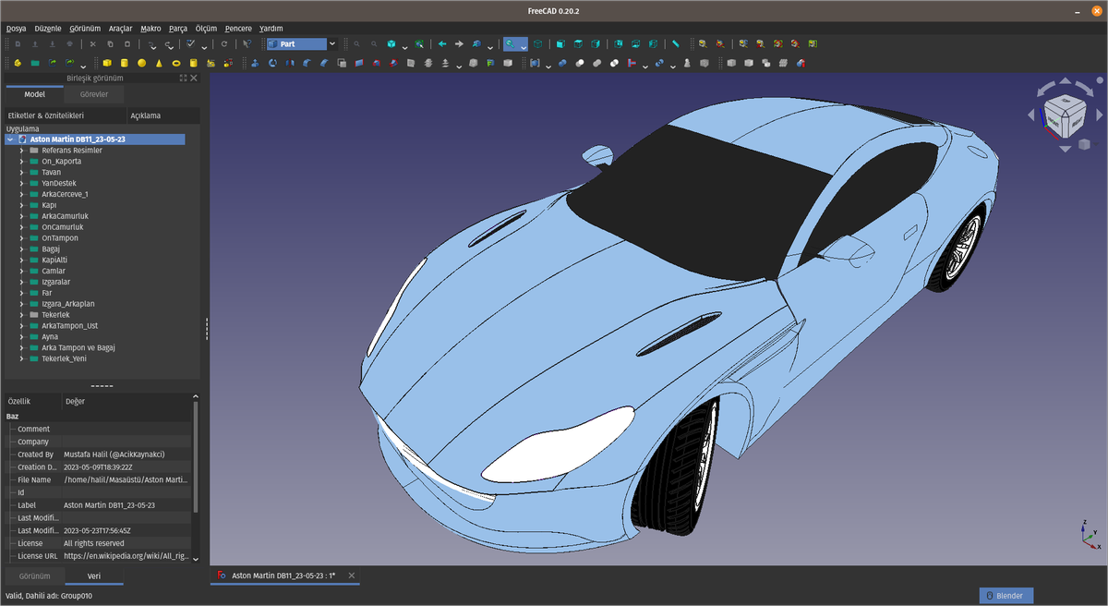Open the Offset tools dropdown arrow
This screenshot has height=606, width=1108.
click(x=459, y=66)
